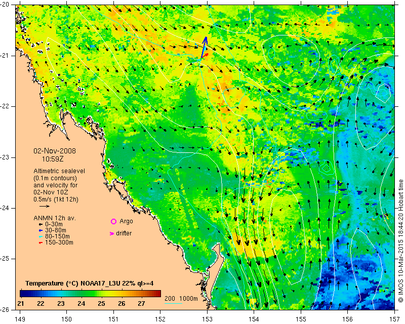Click longitude axis label 157
The height and width of the screenshot is (324, 405).
(395, 319)
